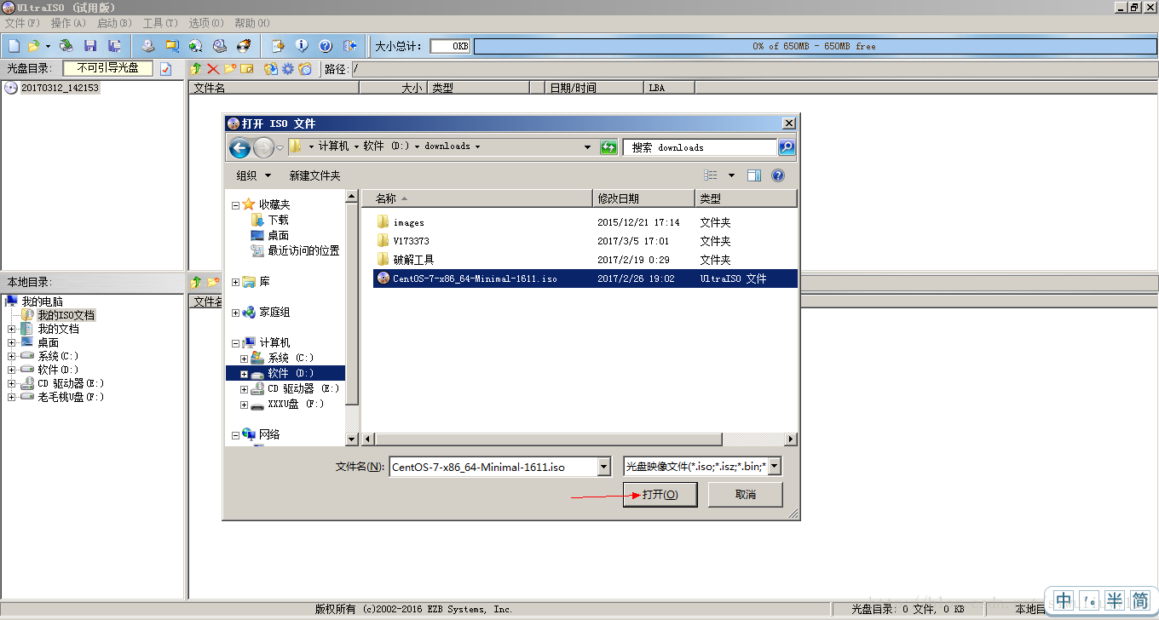This screenshot has width=1159, height=620.
Task: Open the 文件名 combo box dropdown arrow
Action: 604,467
